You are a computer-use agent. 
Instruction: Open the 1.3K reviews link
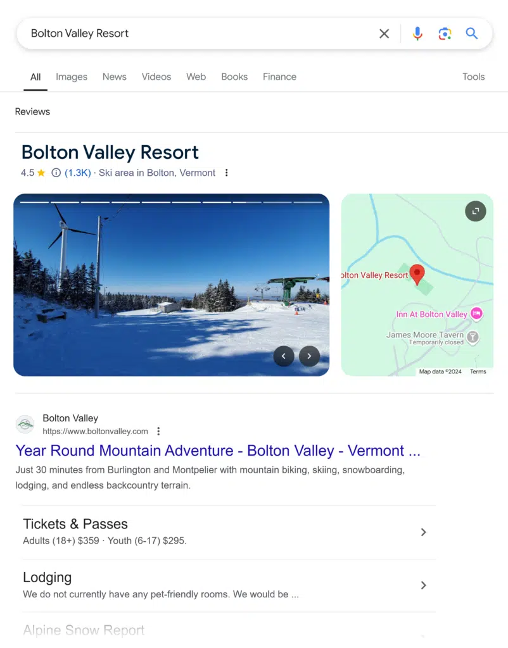click(x=78, y=173)
